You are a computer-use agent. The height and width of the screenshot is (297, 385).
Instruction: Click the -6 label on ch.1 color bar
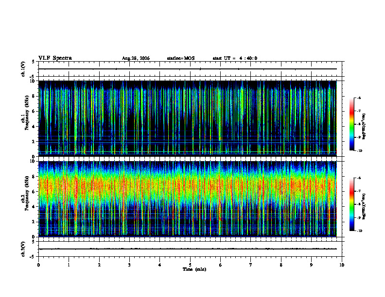tap(359, 98)
